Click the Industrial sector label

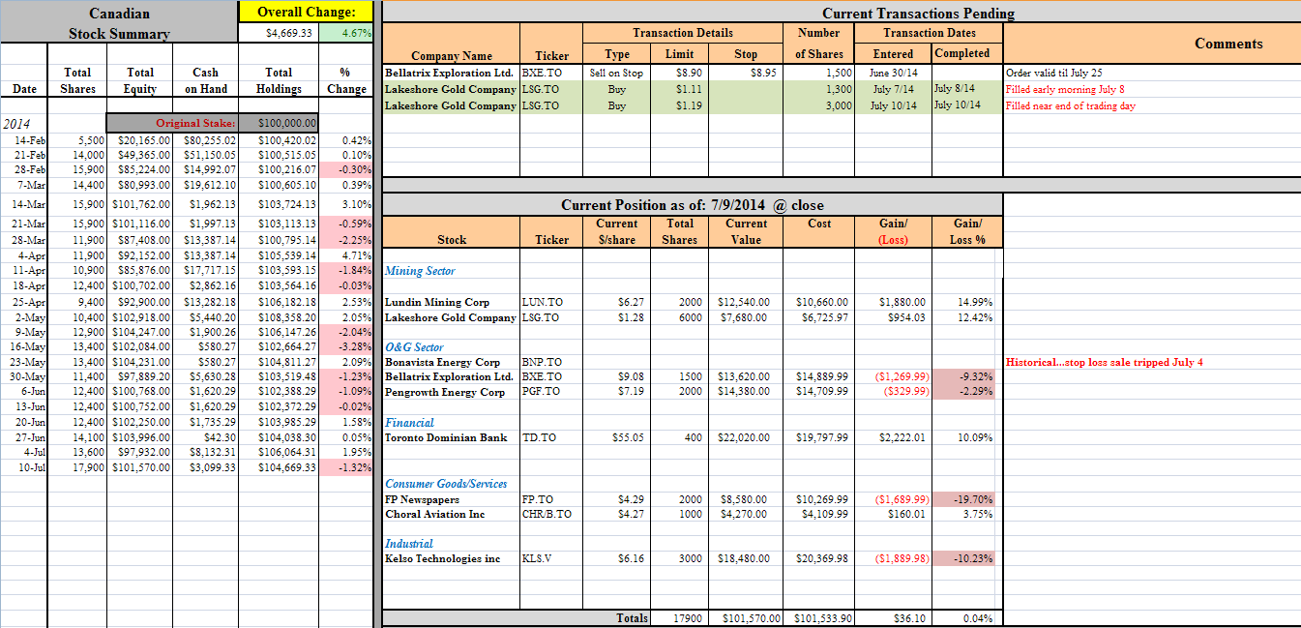click(409, 544)
